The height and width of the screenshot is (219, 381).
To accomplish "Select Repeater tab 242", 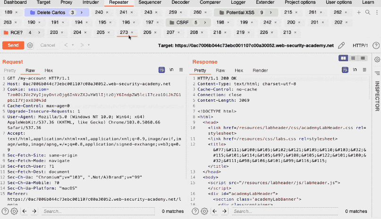I will coord(267,22).
